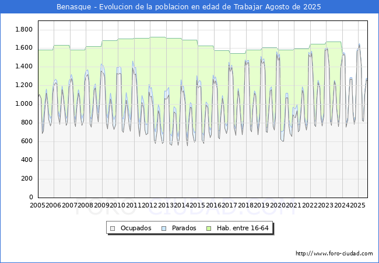
Task: Click the chart title Benasque Evolucion
Action: tap(189, 7)
